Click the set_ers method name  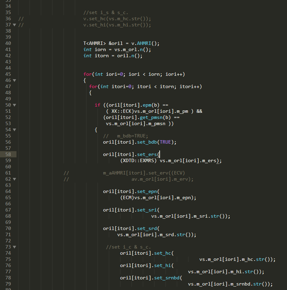147,155
